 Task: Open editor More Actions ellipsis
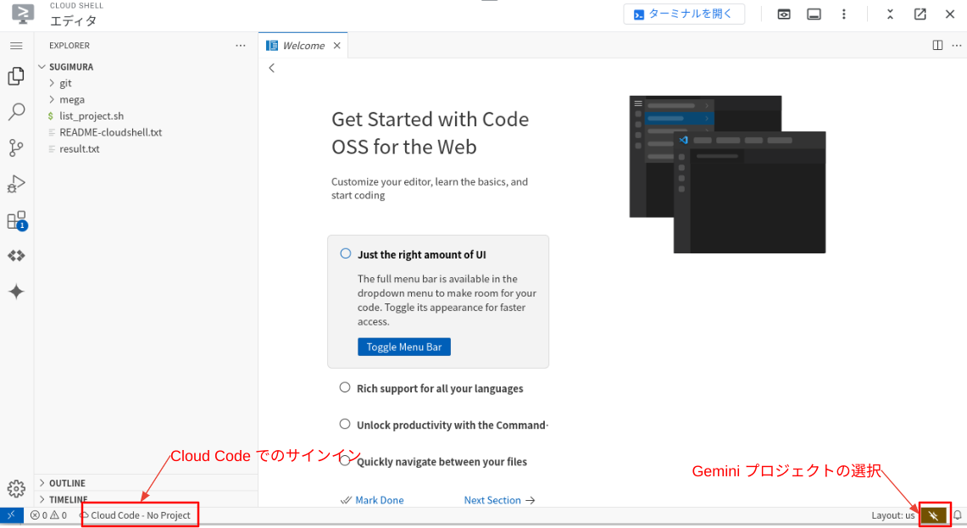click(957, 45)
